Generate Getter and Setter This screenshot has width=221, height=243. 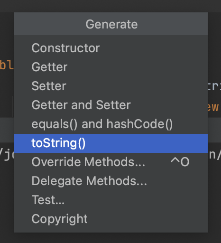point(111,105)
